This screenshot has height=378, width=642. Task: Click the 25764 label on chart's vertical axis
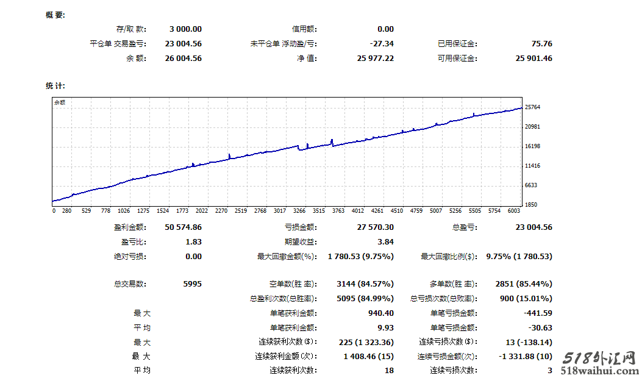532,107
